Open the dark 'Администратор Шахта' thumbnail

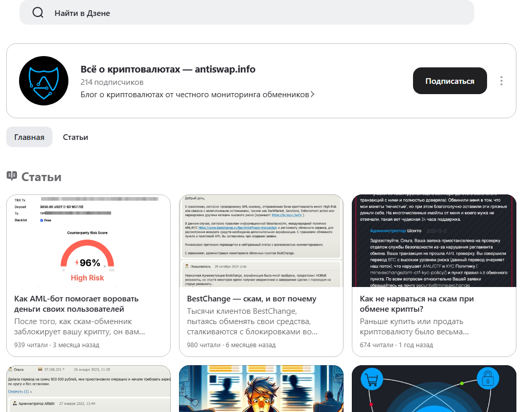tap(434, 241)
